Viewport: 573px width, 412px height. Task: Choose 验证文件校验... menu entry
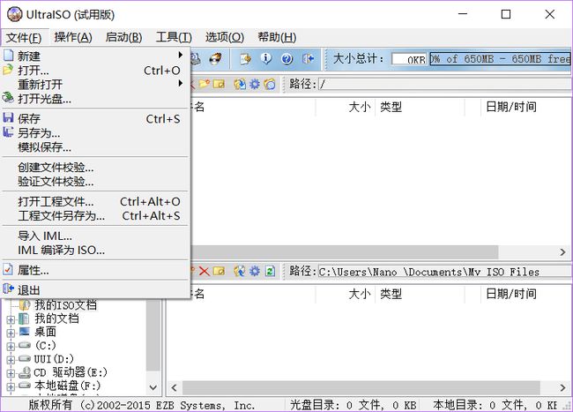95,182
